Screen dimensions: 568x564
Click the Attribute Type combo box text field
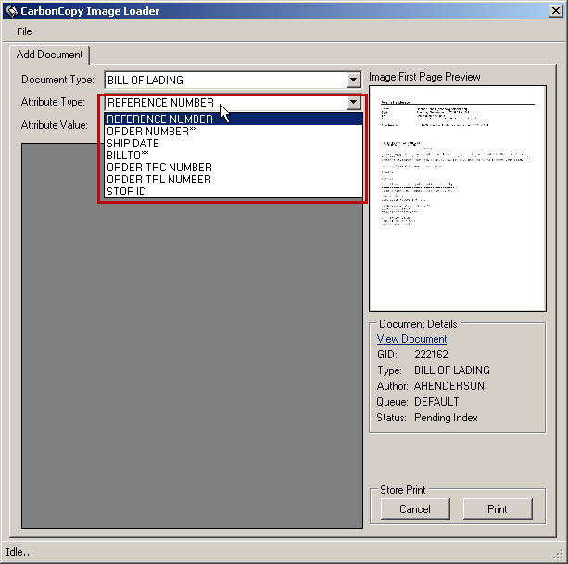(223, 103)
